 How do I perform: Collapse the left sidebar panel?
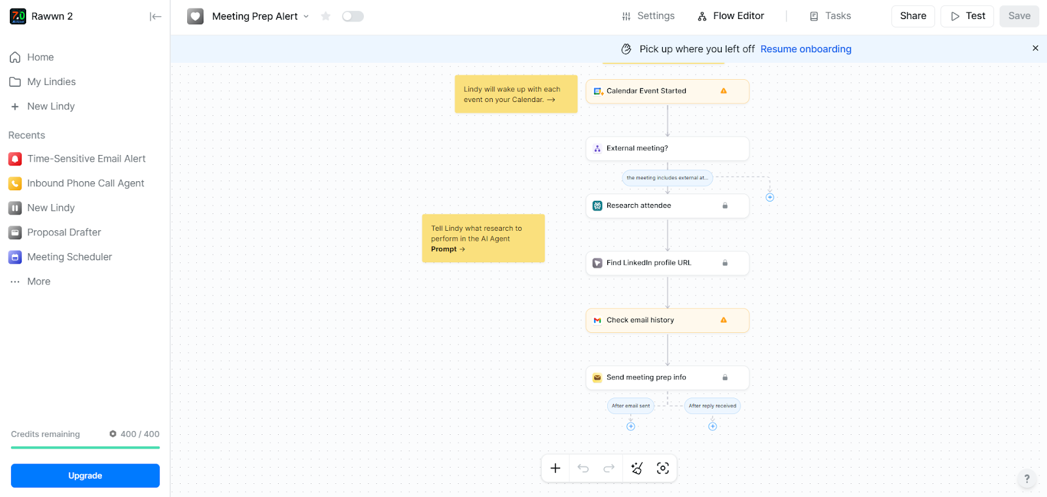point(155,16)
